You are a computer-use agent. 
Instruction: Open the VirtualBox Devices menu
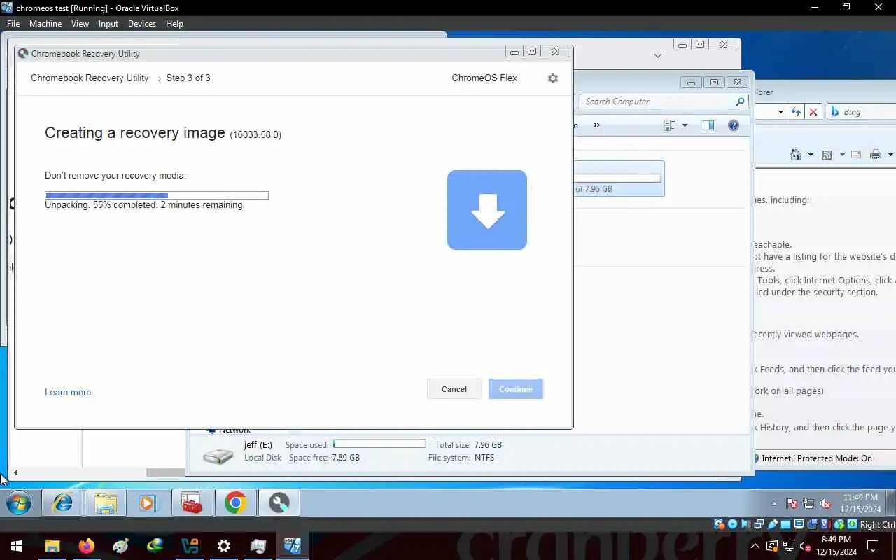142,24
